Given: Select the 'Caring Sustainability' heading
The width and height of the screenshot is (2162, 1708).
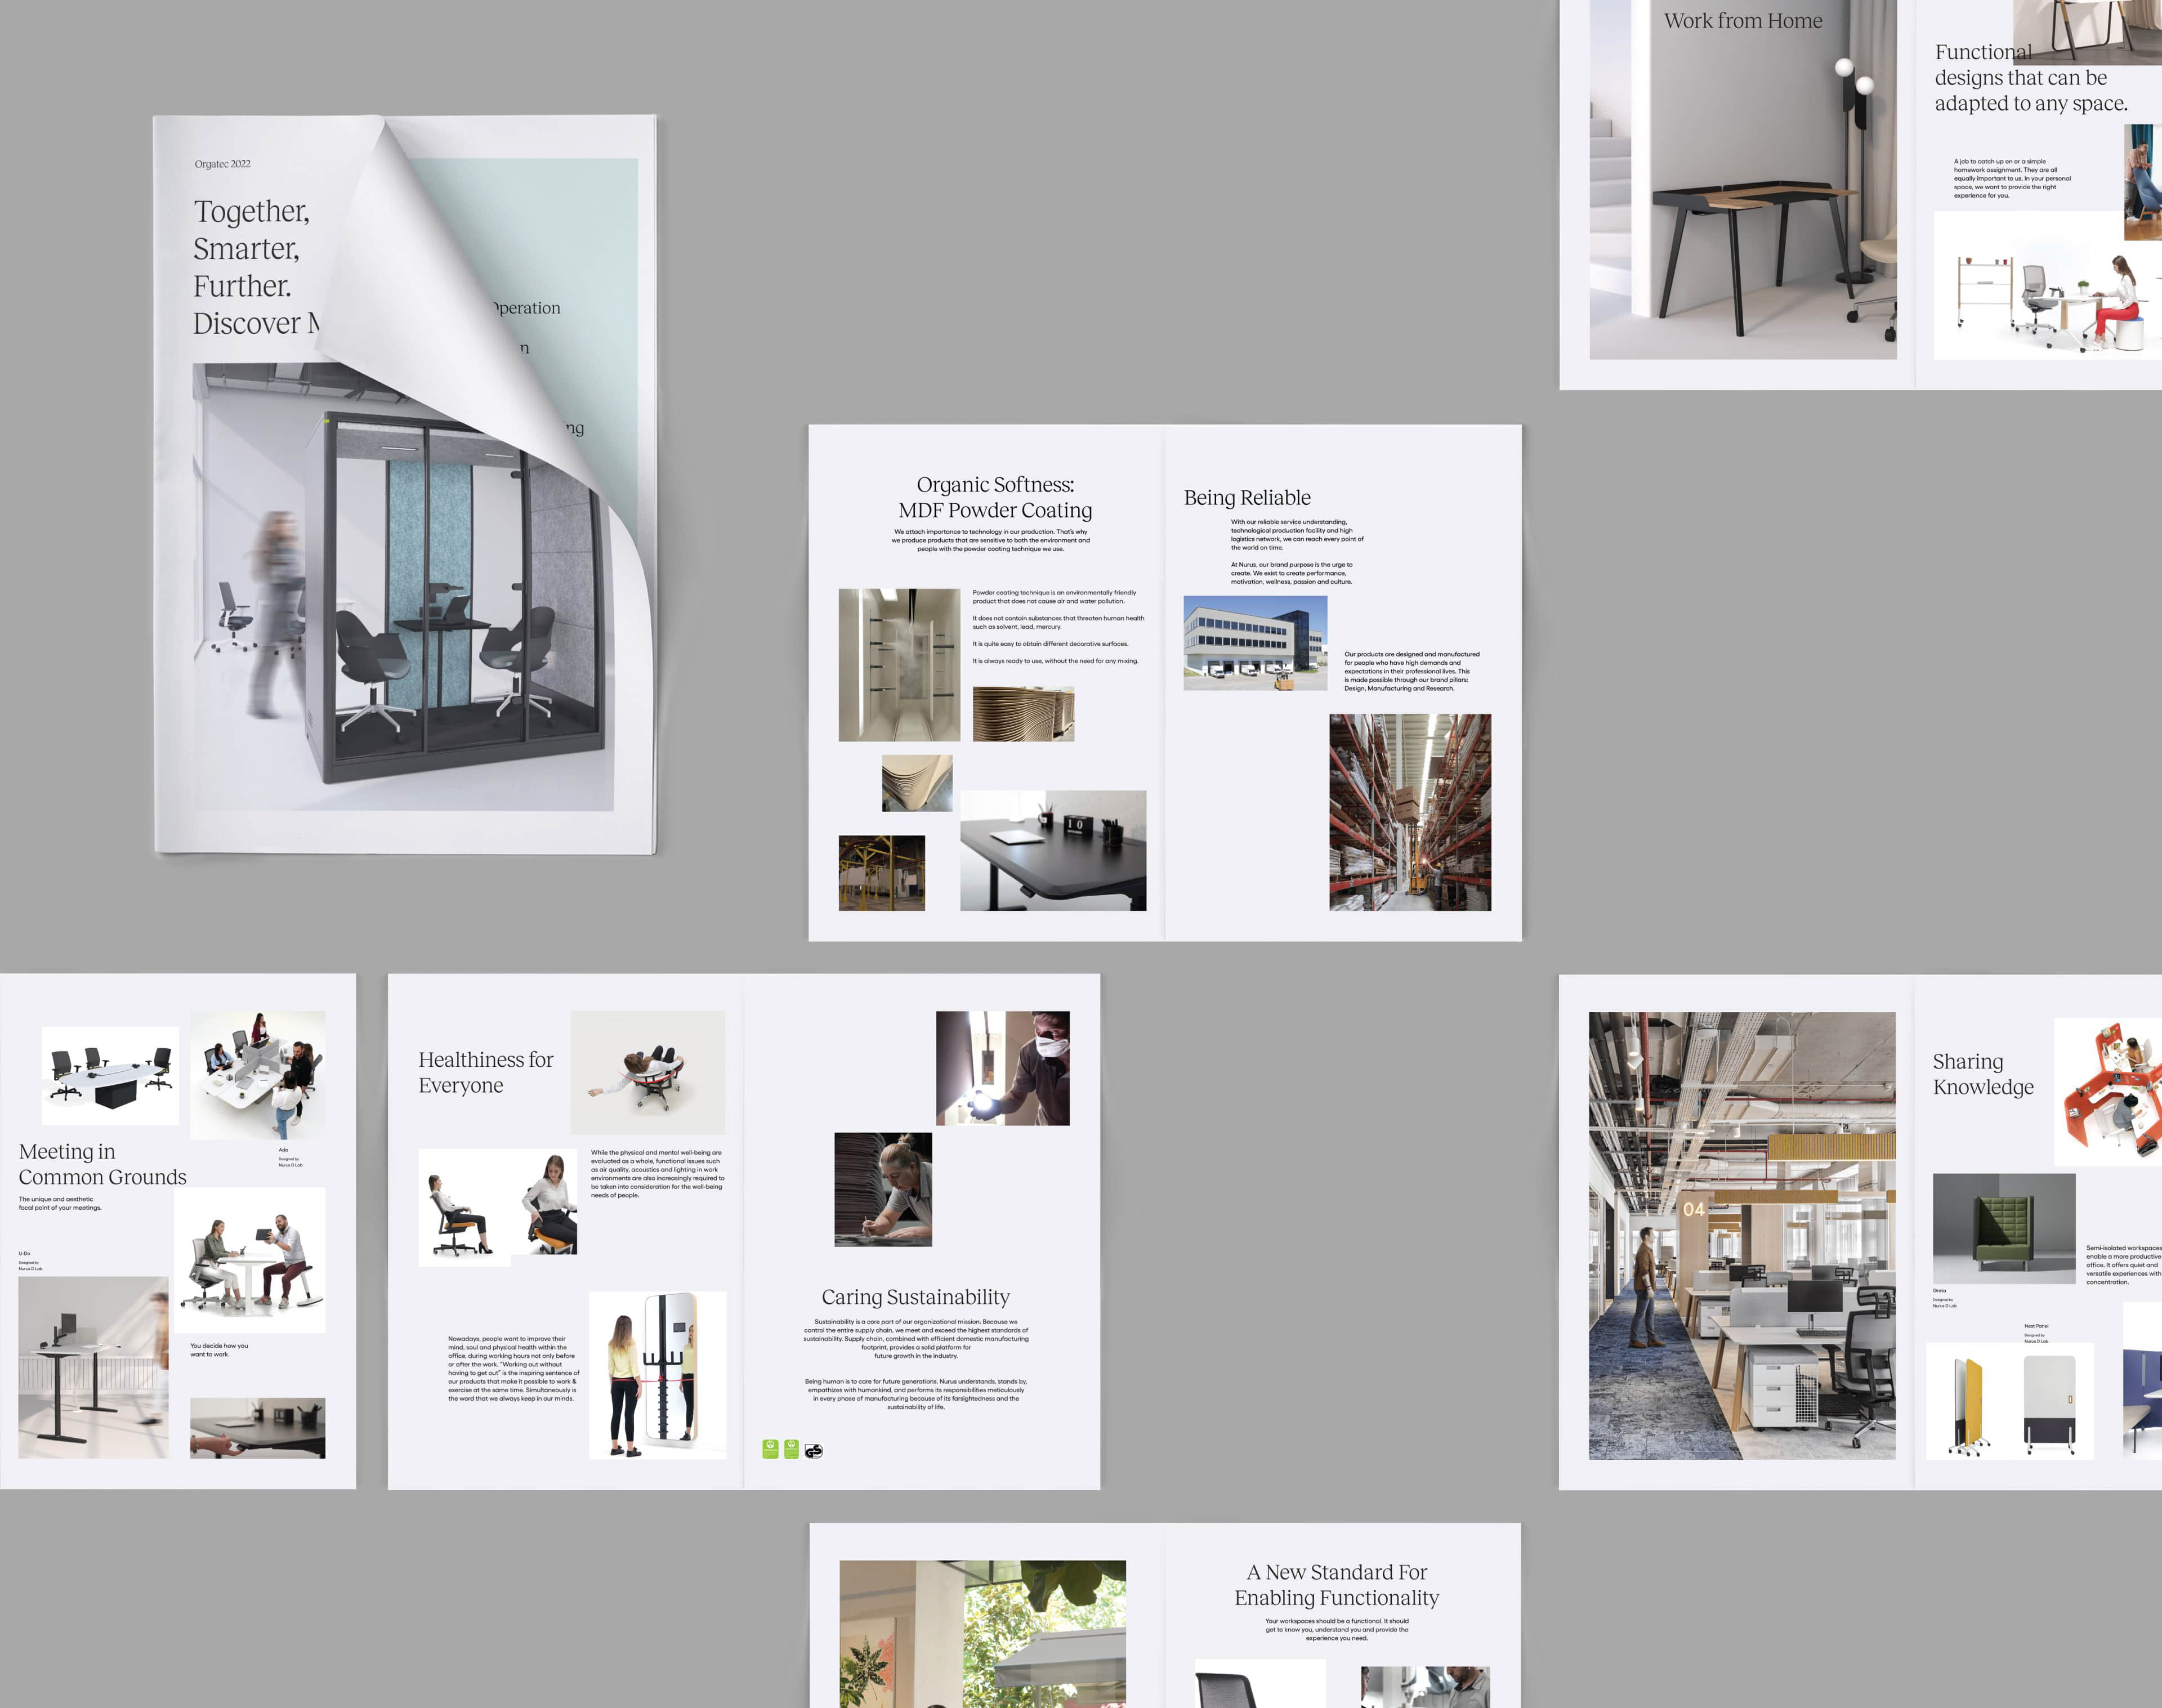Looking at the screenshot, I should point(915,1297).
